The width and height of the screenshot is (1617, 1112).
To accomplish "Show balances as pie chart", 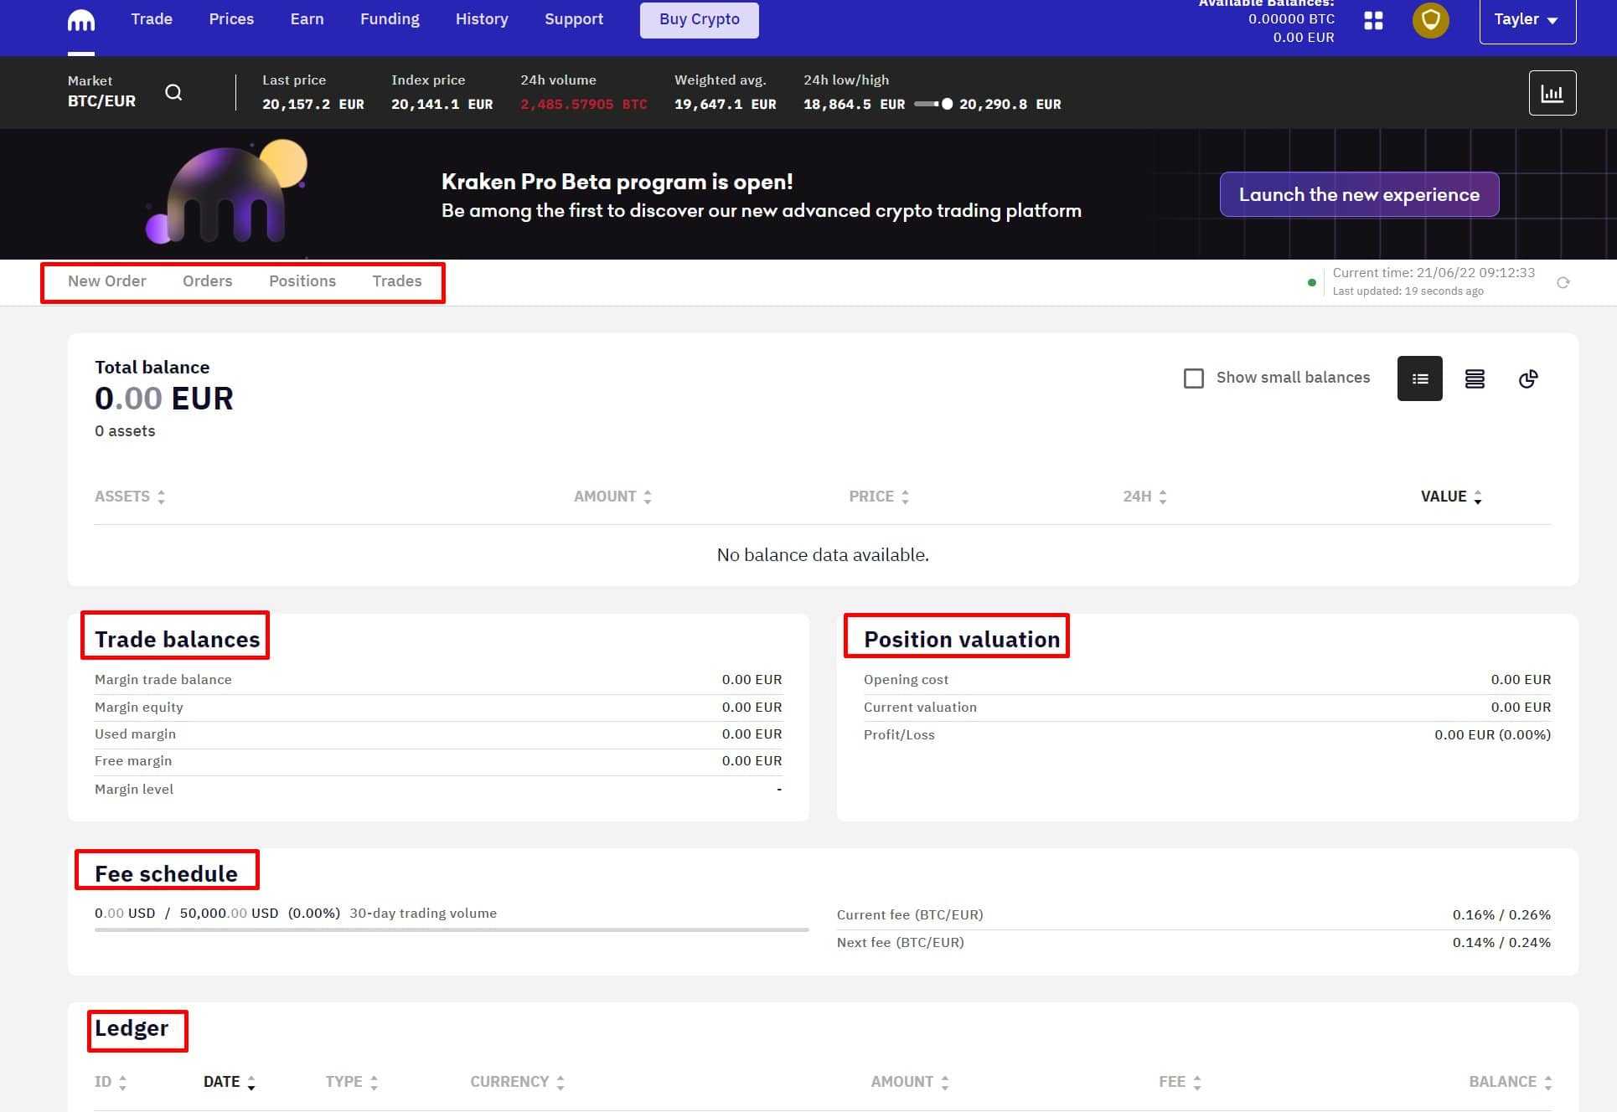I will 1528,378.
